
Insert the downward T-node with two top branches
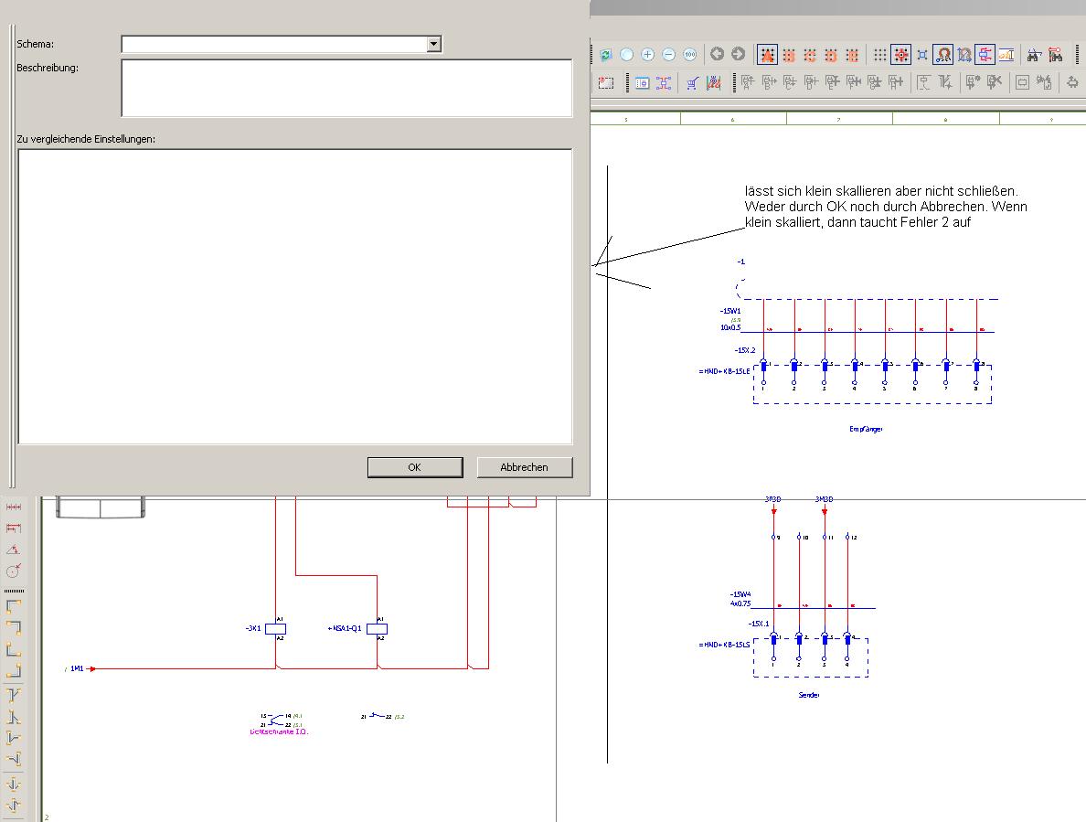pyautogui.click(x=13, y=695)
